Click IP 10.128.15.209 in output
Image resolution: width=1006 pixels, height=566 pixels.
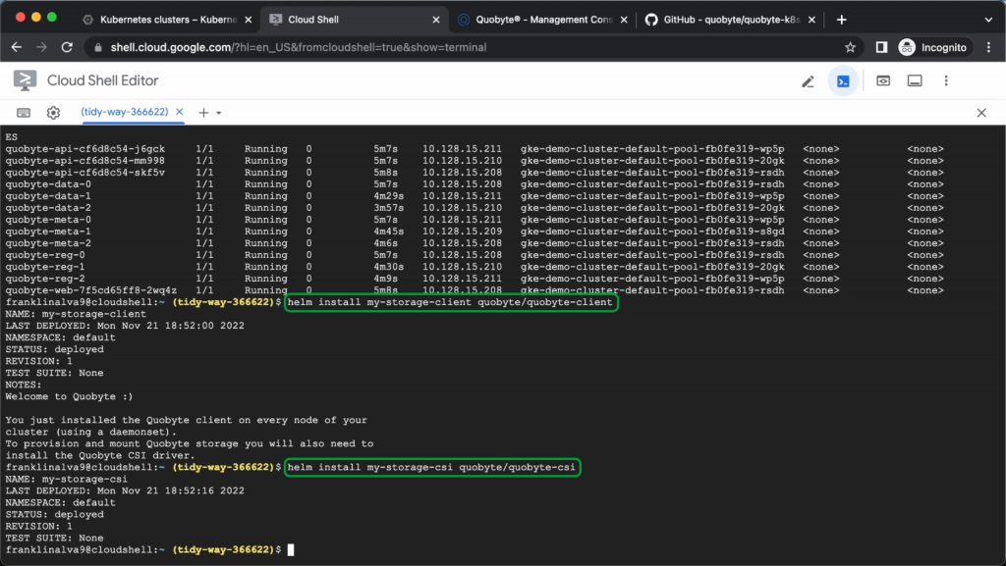(462, 232)
